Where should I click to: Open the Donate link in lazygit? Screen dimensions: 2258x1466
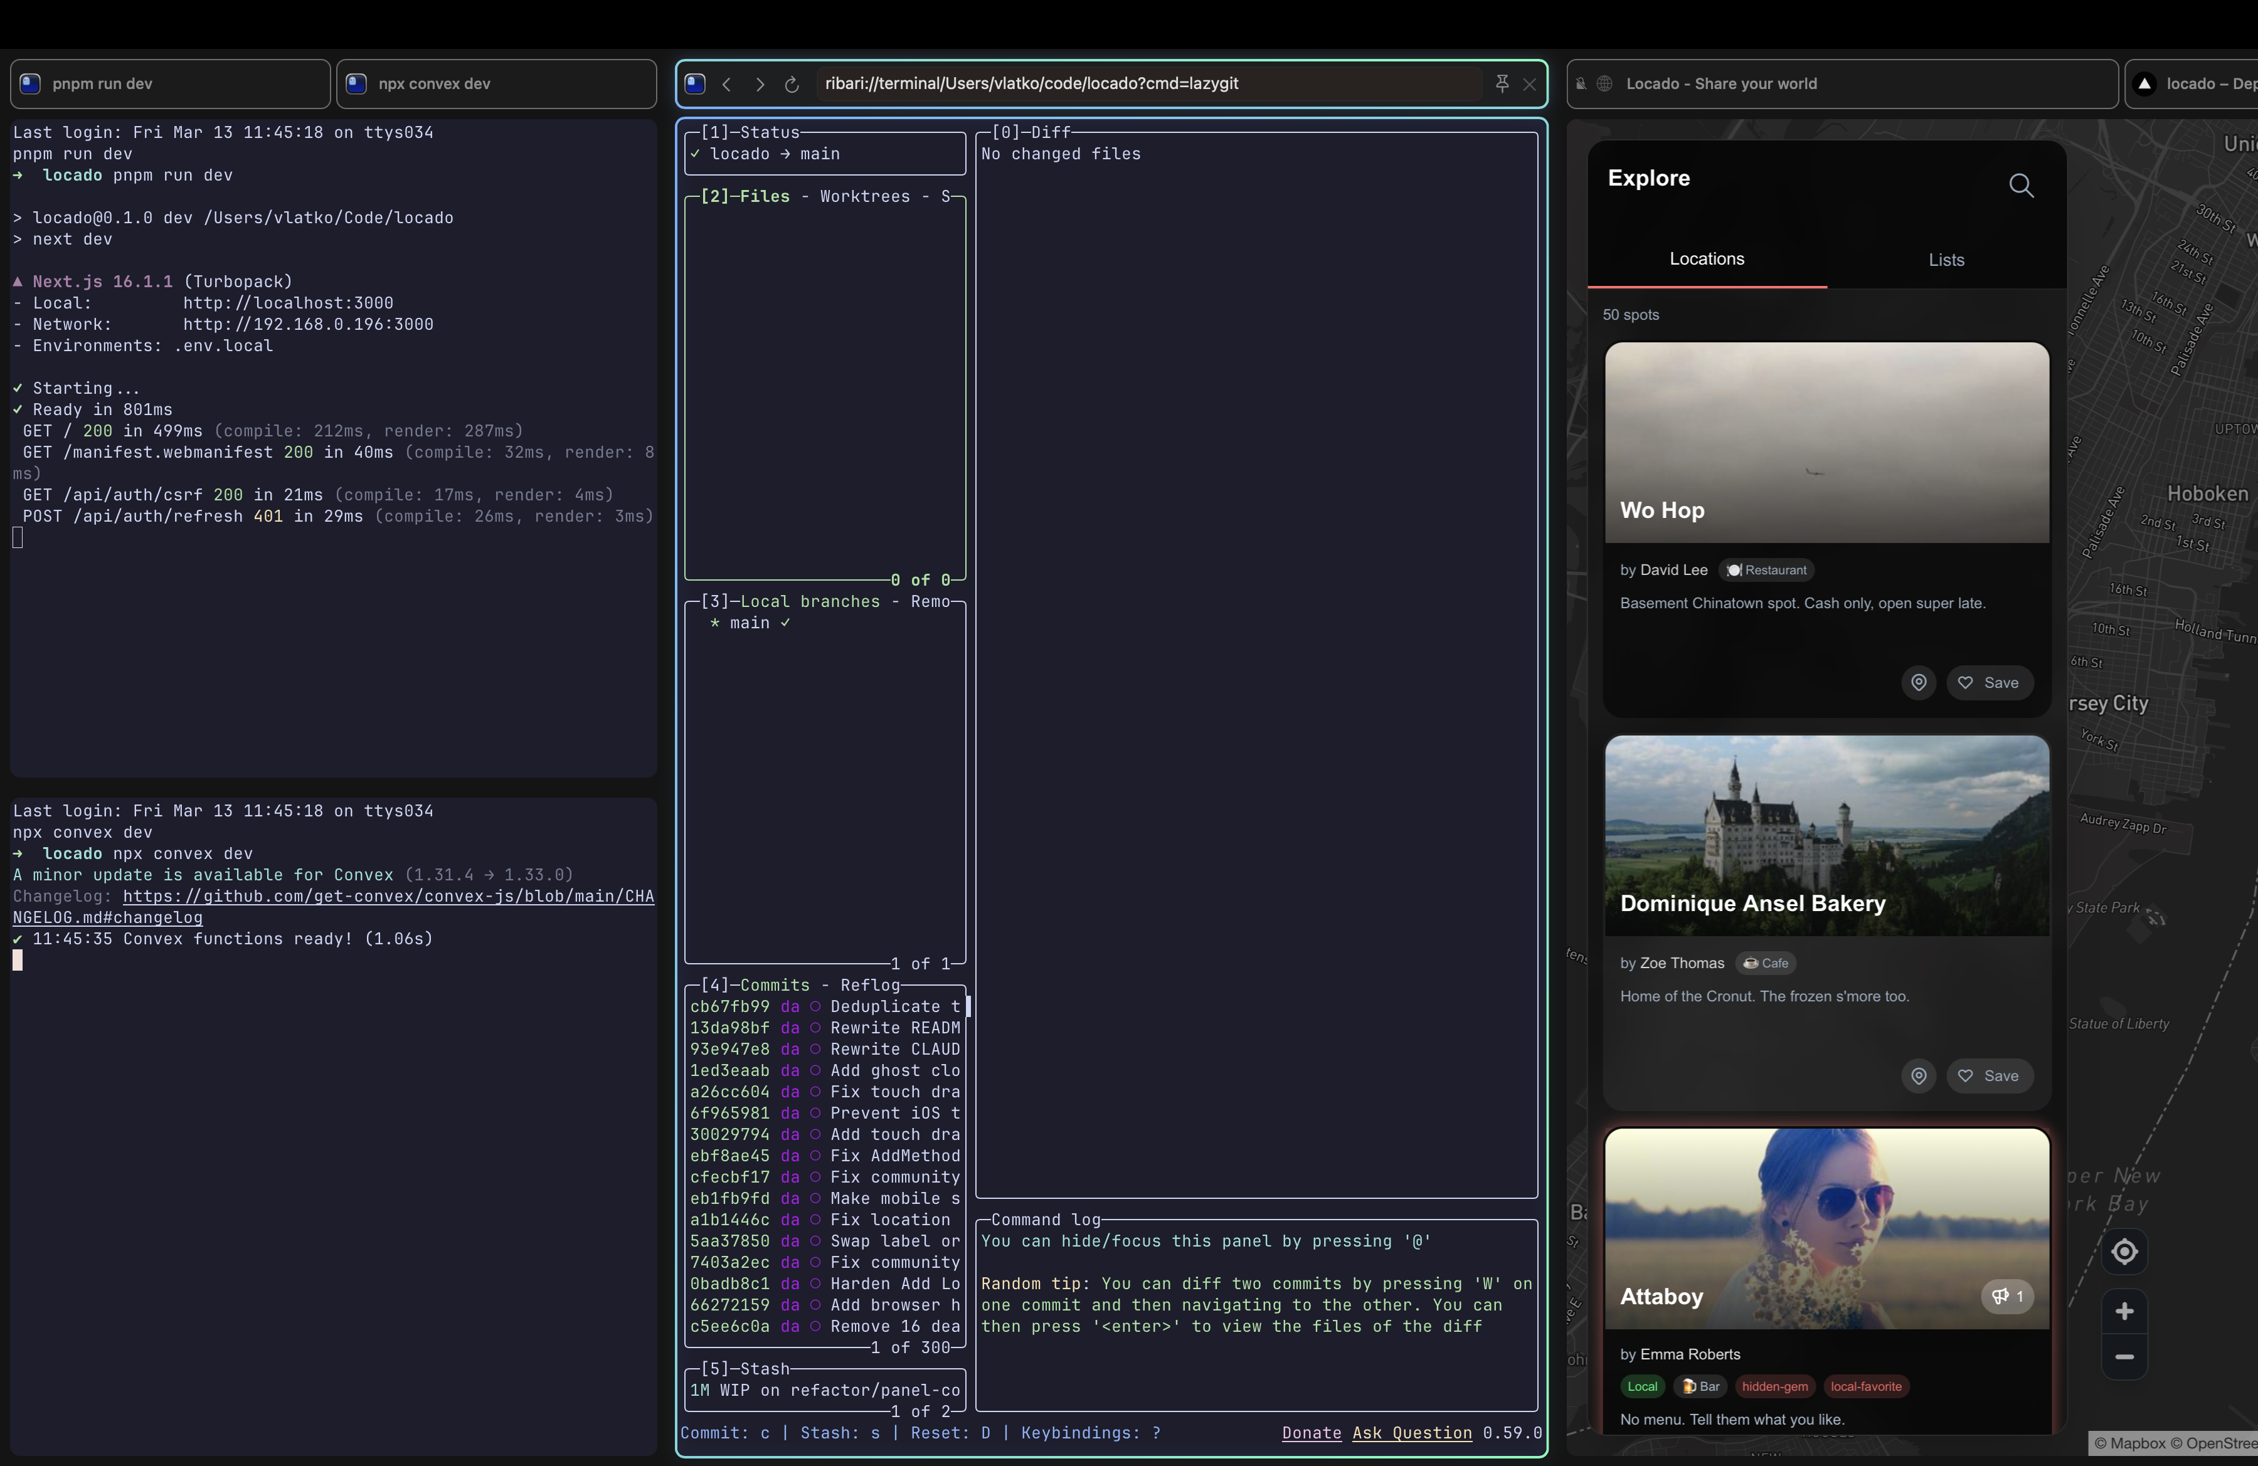coord(1311,1433)
